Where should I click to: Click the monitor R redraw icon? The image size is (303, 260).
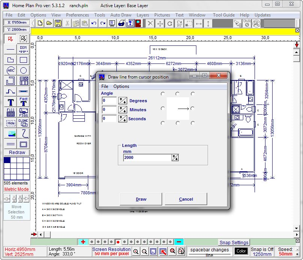[x=112, y=23]
